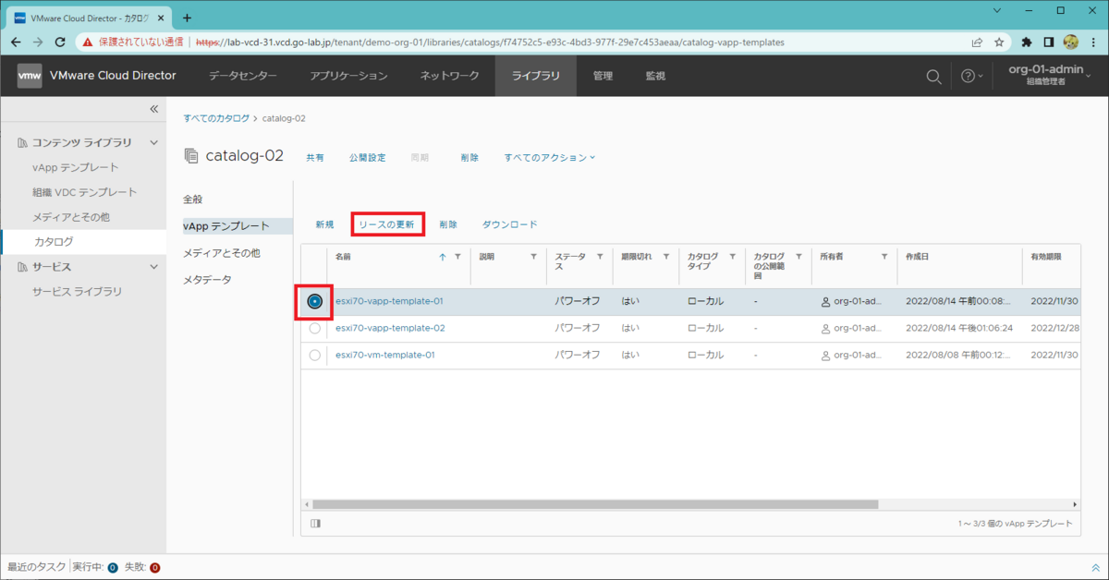Expand recent tasks panel double chevron

pyautogui.click(x=1096, y=567)
